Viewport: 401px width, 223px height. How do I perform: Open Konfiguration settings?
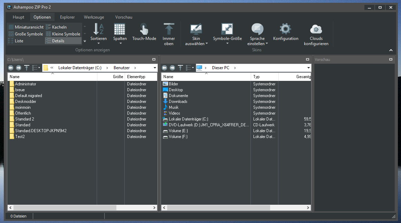(286, 32)
